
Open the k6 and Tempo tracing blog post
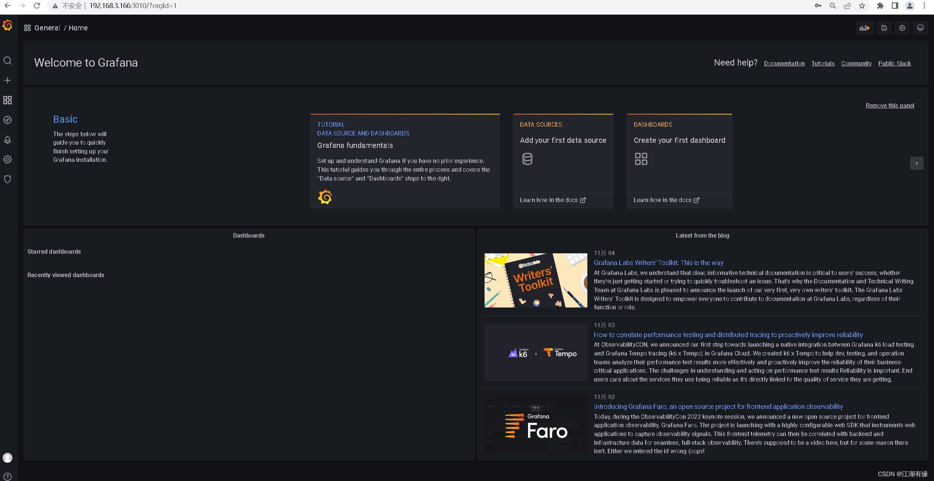tap(728, 335)
